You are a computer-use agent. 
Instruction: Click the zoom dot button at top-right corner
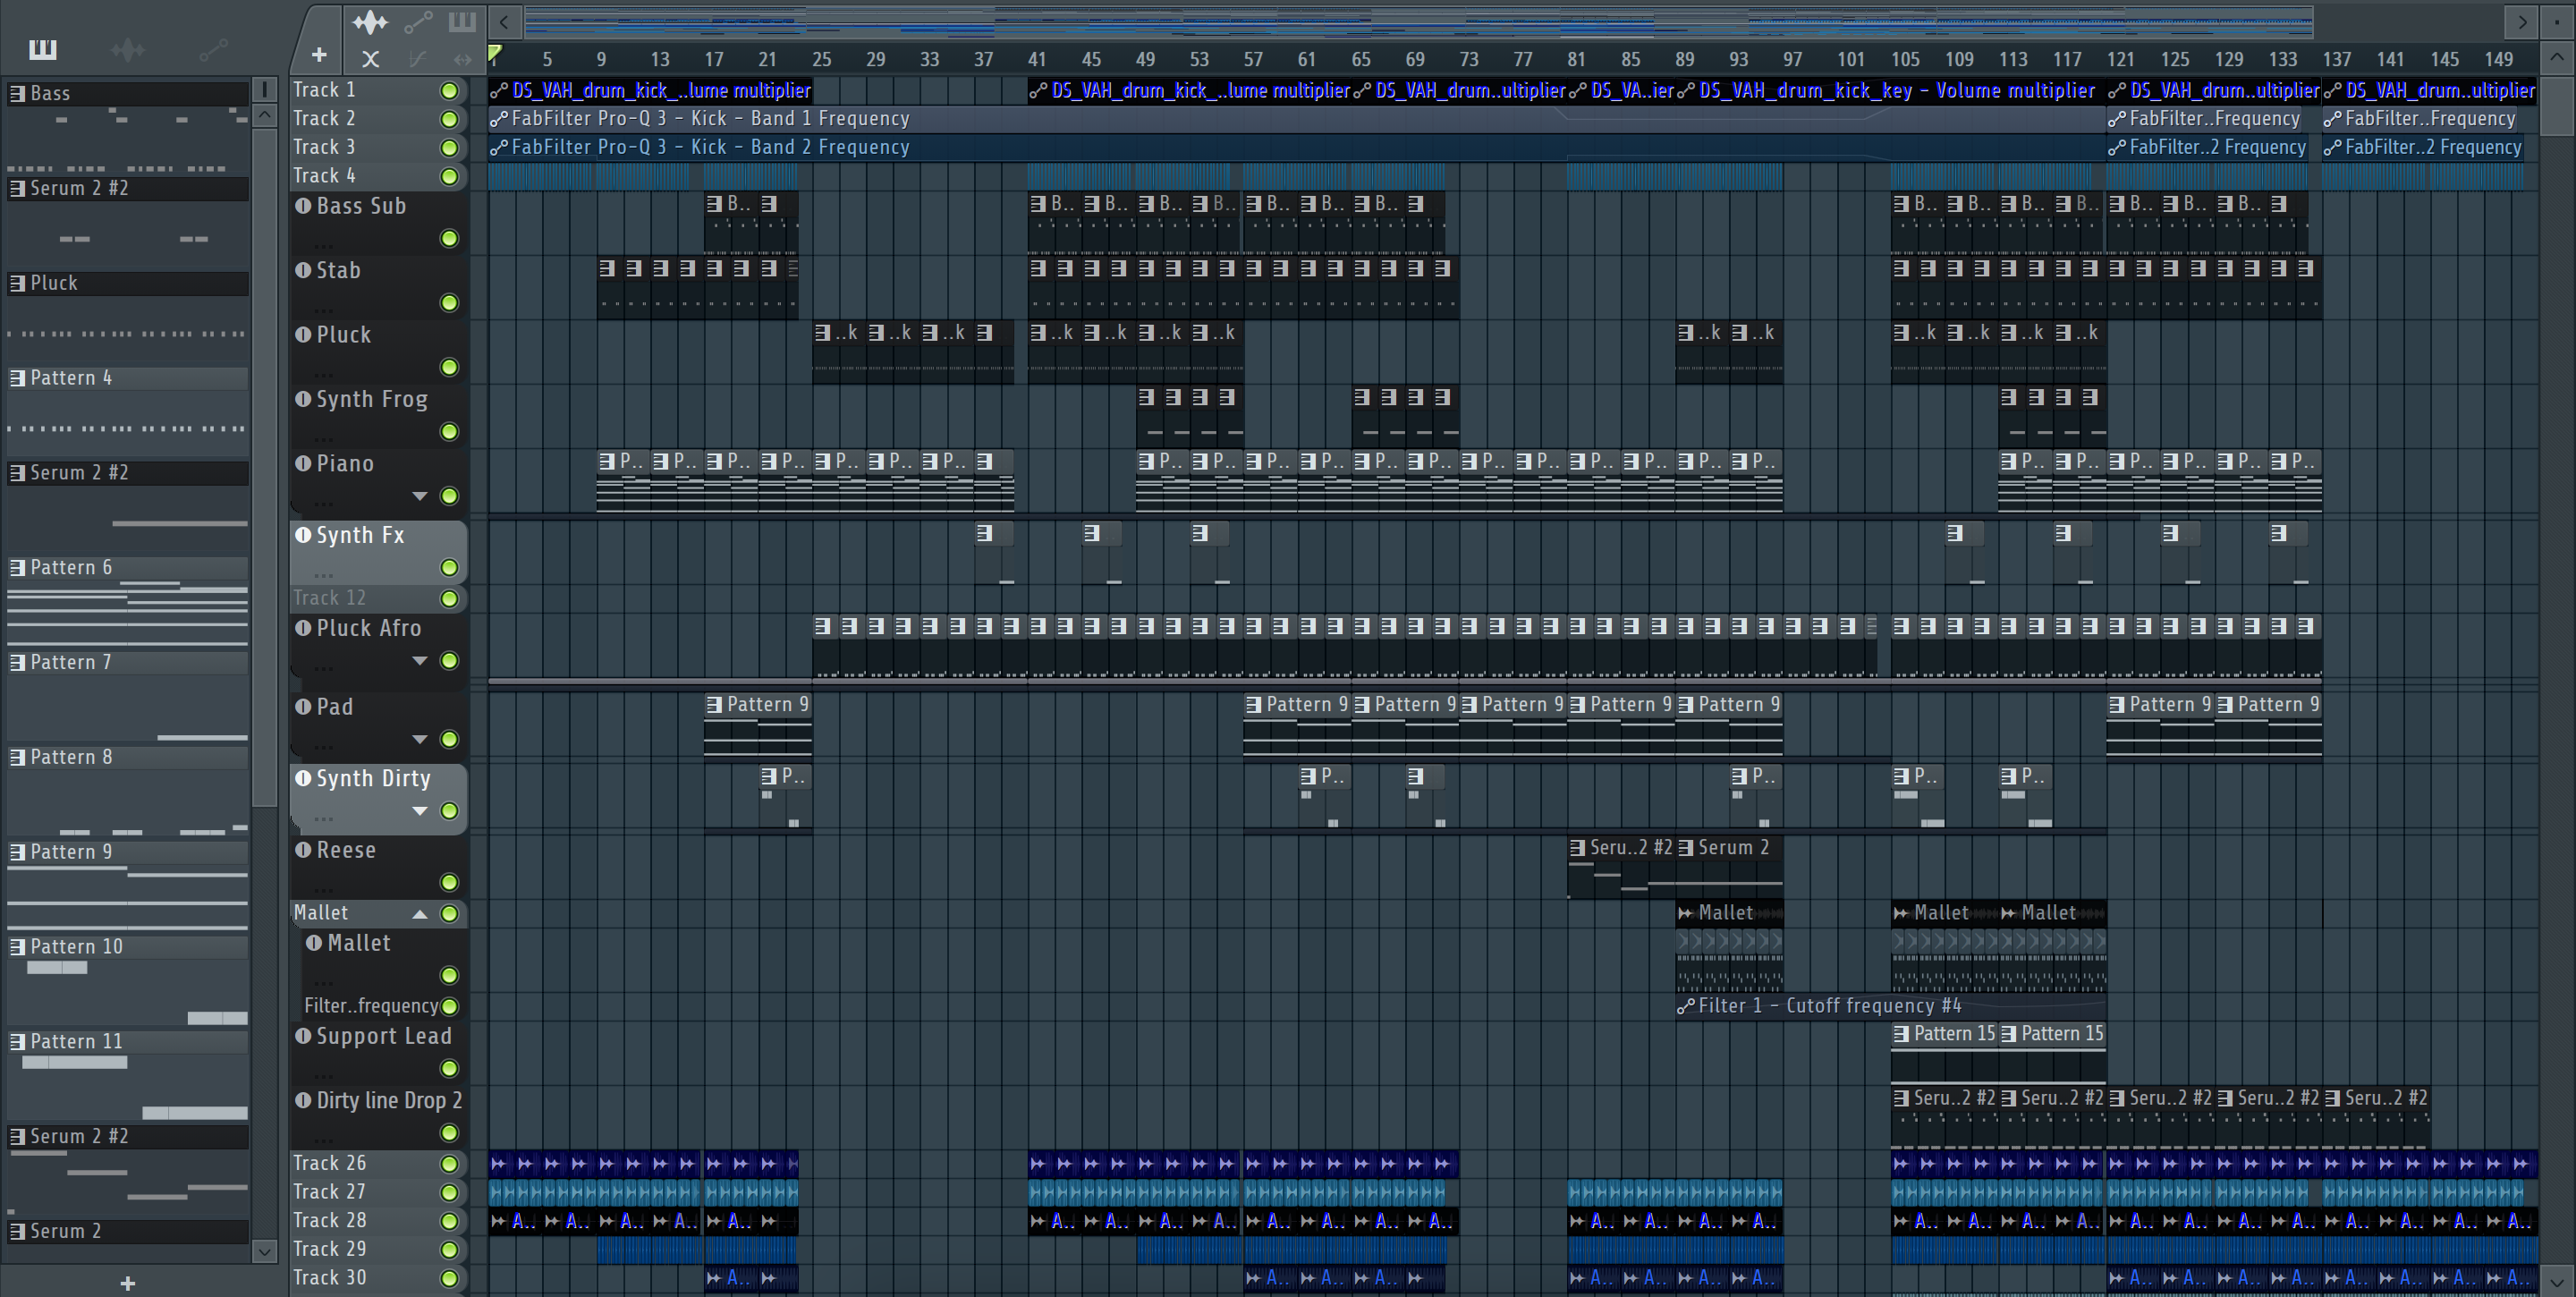click(2556, 21)
